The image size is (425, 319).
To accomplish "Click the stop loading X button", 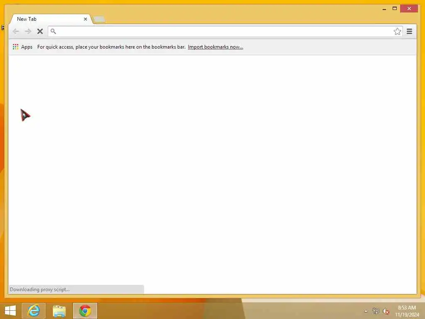I will pyautogui.click(x=40, y=32).
